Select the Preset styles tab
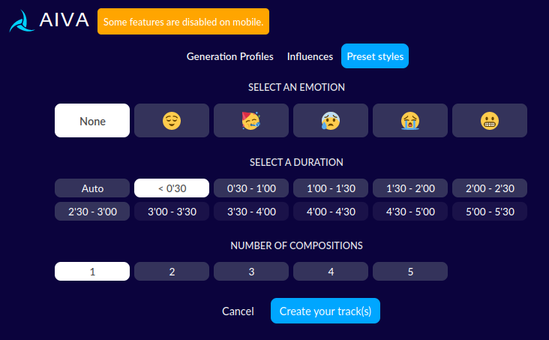Viewport: 549px width, 340px height. [375, 56]
